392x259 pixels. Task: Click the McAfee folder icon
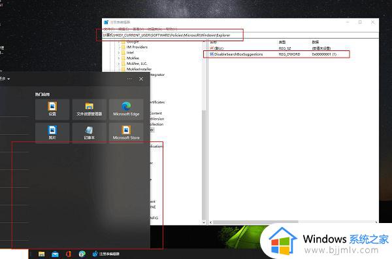click(123, 58)
